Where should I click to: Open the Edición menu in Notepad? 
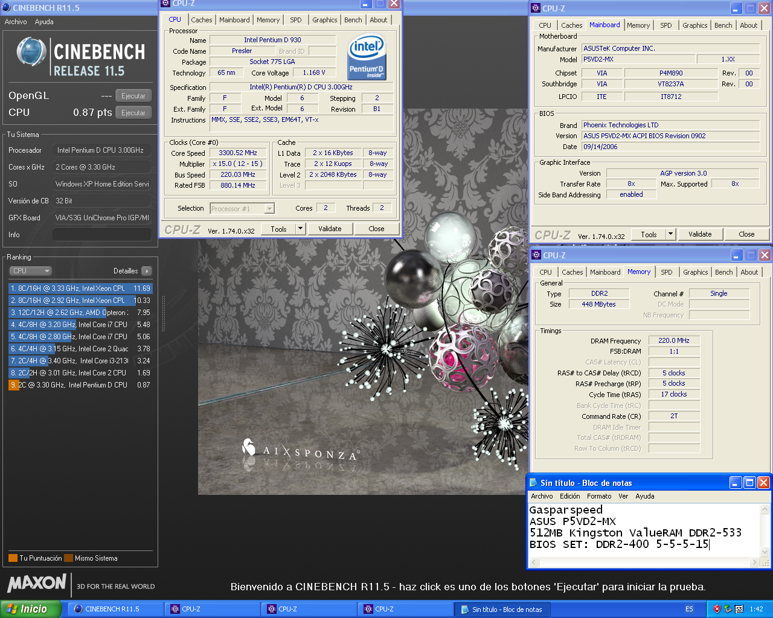(x=569, y=496)
